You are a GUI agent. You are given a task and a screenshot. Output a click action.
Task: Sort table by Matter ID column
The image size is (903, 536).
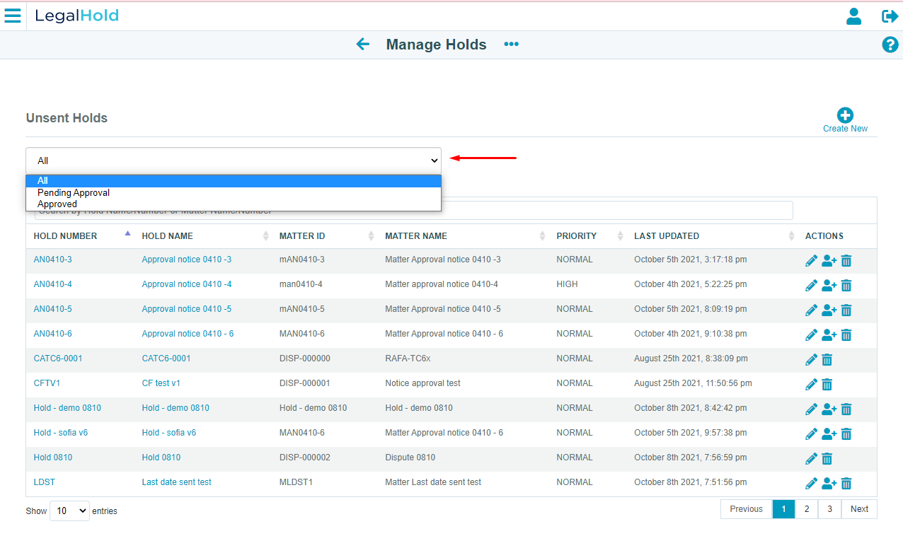pos(326,236)
